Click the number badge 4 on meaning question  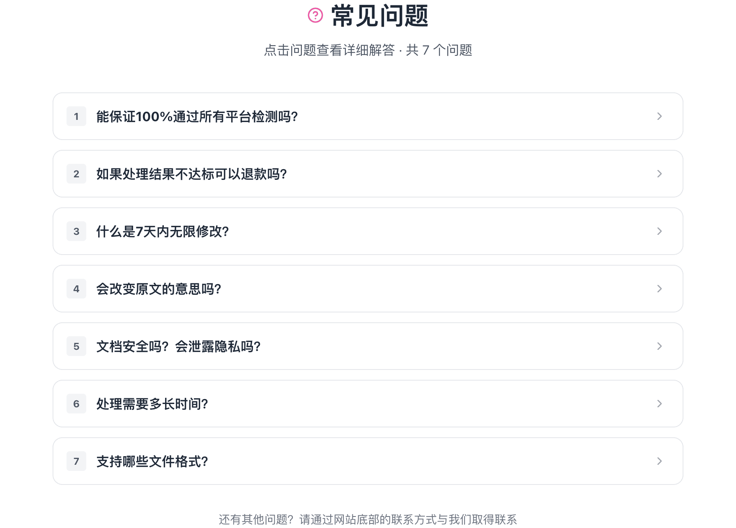(x=76, y=289)
